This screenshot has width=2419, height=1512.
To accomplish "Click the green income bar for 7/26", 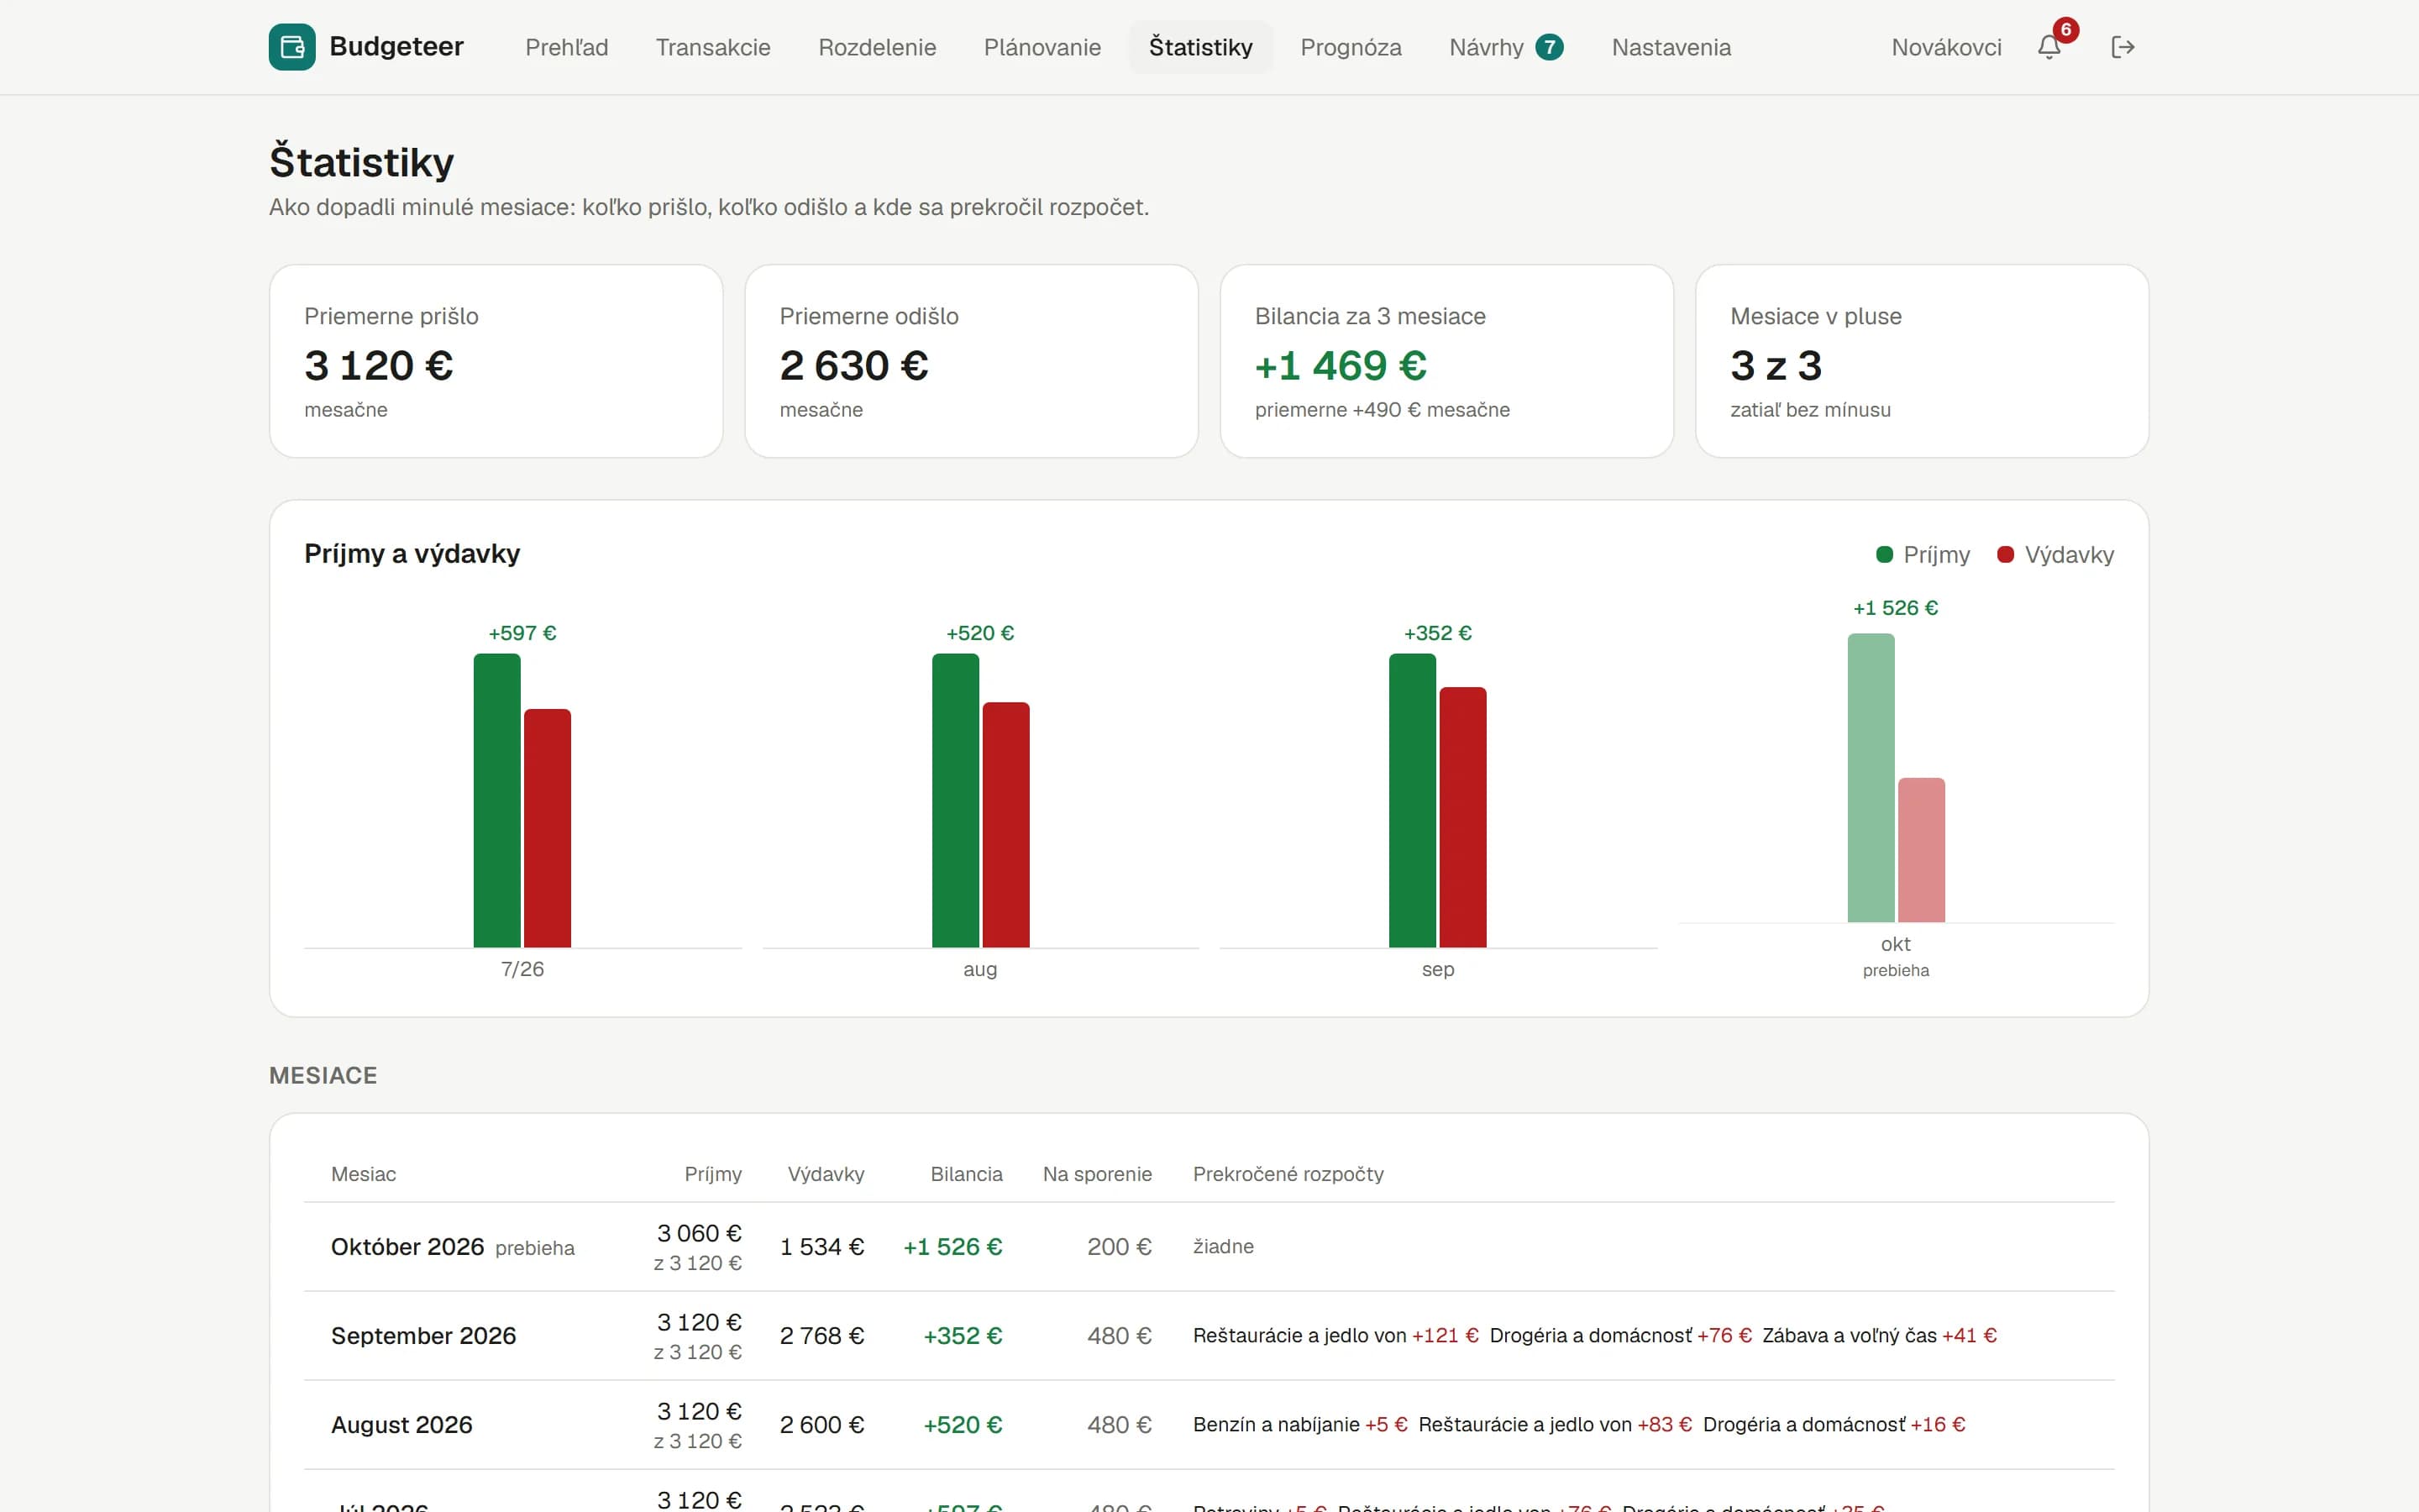I will click(496, 800).
